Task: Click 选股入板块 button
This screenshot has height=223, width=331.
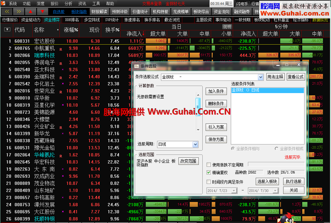Action: 267,181
